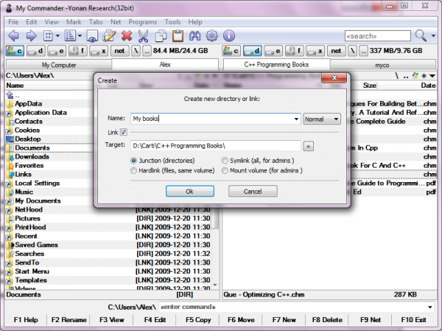Open the Programs menu
The width and height of the screenshot is (442, 331).
pos(142,22)
